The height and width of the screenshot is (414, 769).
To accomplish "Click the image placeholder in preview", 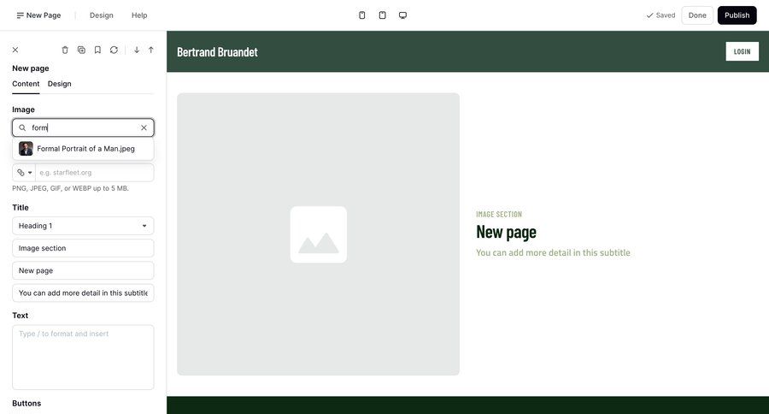I will [x=319, y=234].
